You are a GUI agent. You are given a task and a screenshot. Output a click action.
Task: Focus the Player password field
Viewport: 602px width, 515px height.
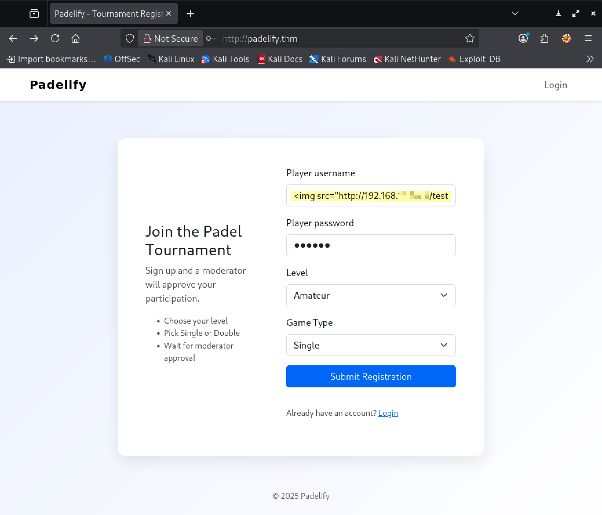[371, 245]
